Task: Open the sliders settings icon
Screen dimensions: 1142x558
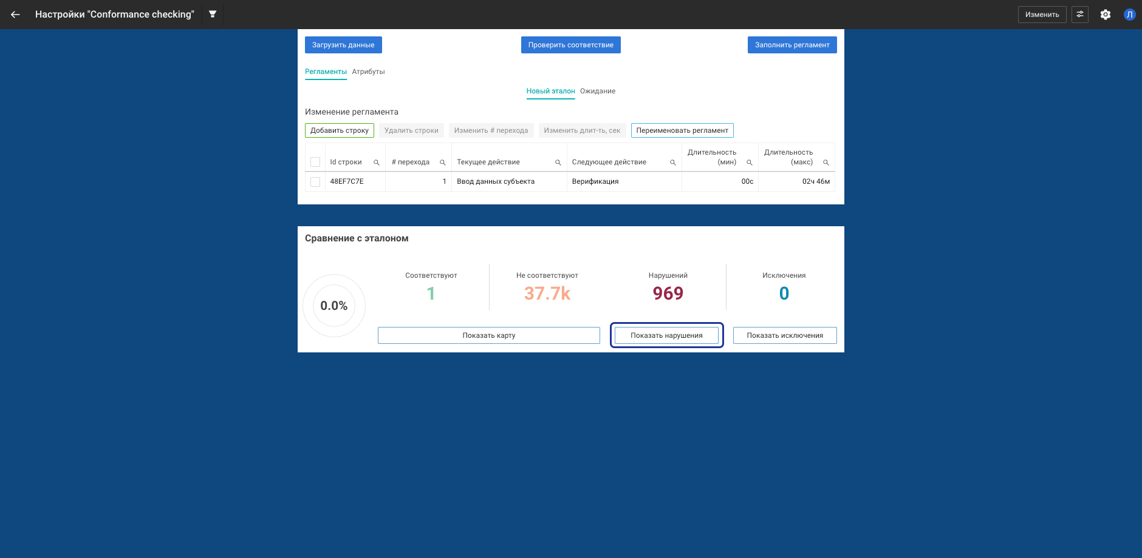Action: 1079,15
